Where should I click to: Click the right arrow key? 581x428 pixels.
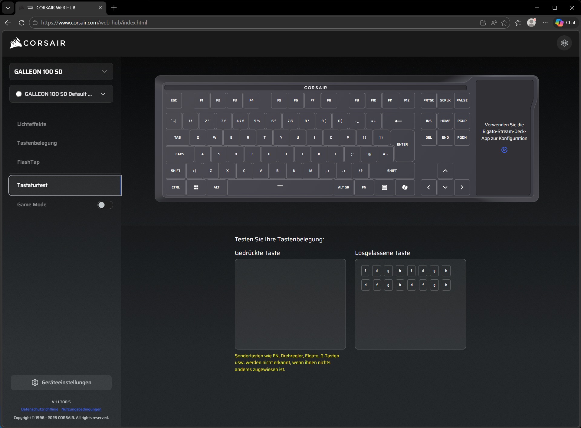[x=462, y=188]
